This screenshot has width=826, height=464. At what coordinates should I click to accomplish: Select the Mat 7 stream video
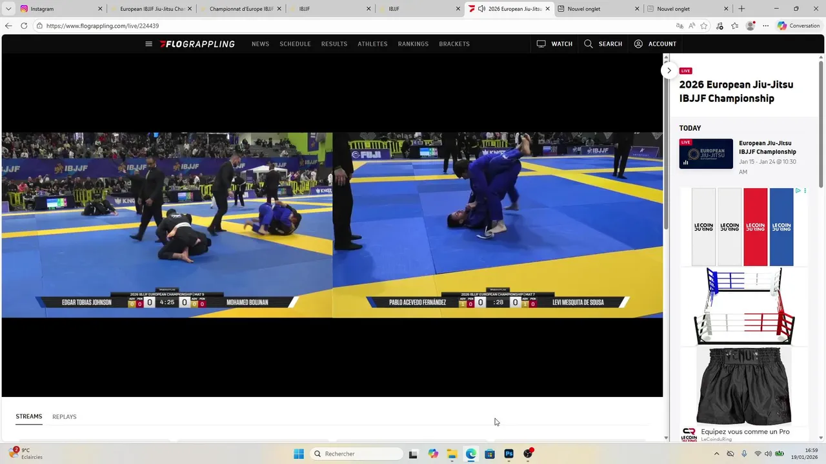[x=498, y=225]
